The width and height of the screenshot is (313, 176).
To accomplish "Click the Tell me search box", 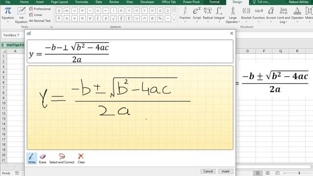I will (x=262, y=2).
